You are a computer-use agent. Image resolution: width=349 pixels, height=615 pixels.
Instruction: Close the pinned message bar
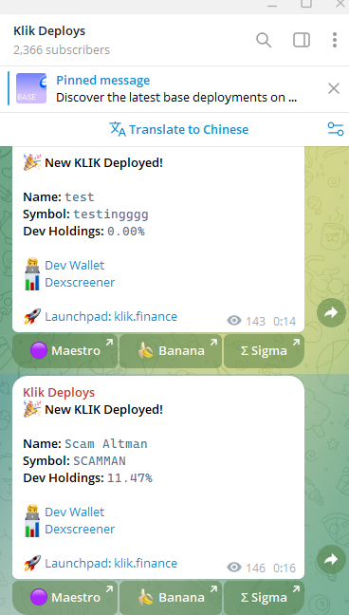click(x=334, y=88)
